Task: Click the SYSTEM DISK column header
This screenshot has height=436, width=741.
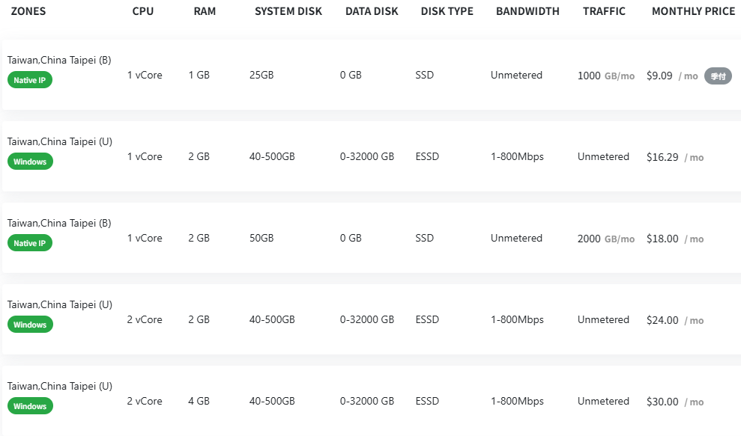Action: click(x=288, y=11)
